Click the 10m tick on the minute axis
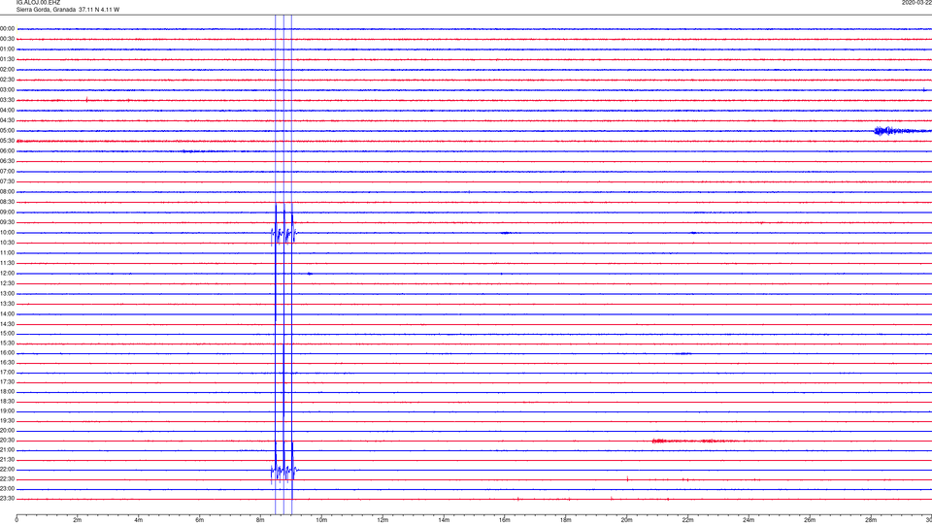 (321, 520)
